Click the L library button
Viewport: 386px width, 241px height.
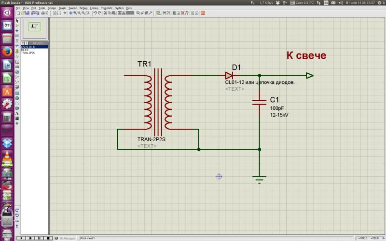[x=27, y=43]
